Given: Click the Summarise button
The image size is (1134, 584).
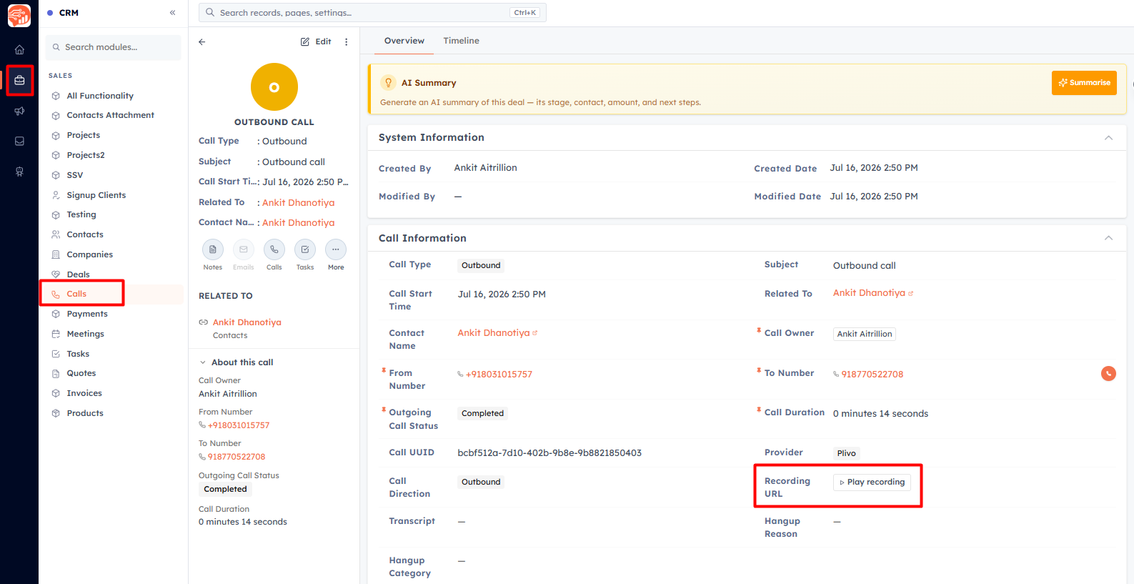Looking at the screenshot, I should [1084, 83].
